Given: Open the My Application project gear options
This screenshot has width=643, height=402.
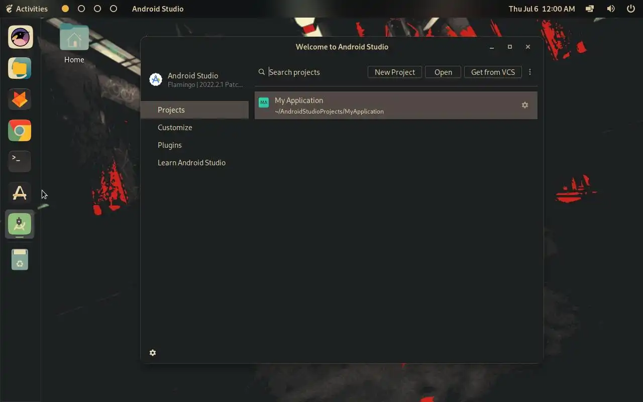Looking at the screenshot, I should 525,105.
